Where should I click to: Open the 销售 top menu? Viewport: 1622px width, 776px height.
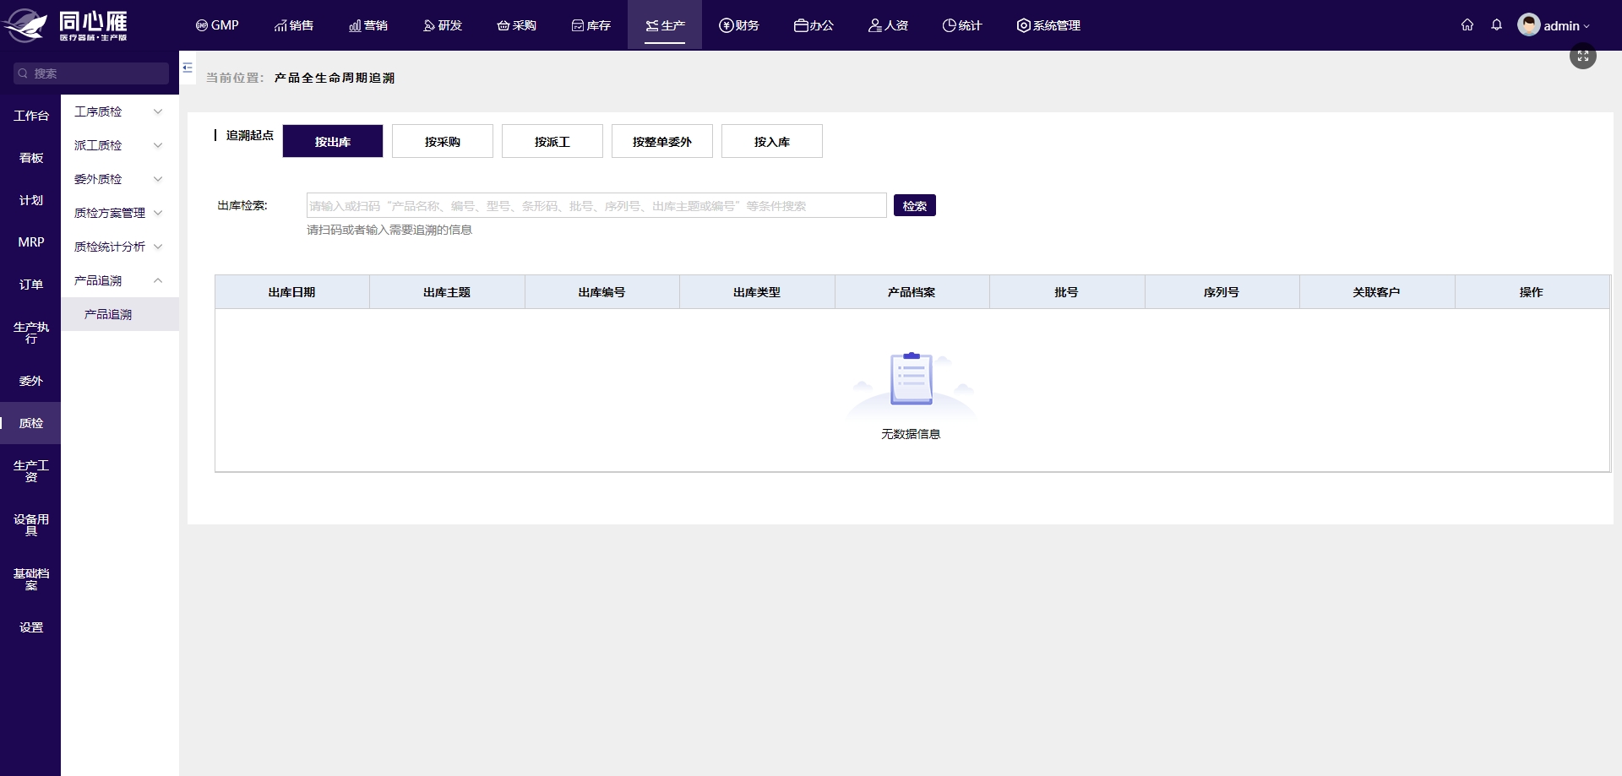pyautogui.click(x=293, y=25)
